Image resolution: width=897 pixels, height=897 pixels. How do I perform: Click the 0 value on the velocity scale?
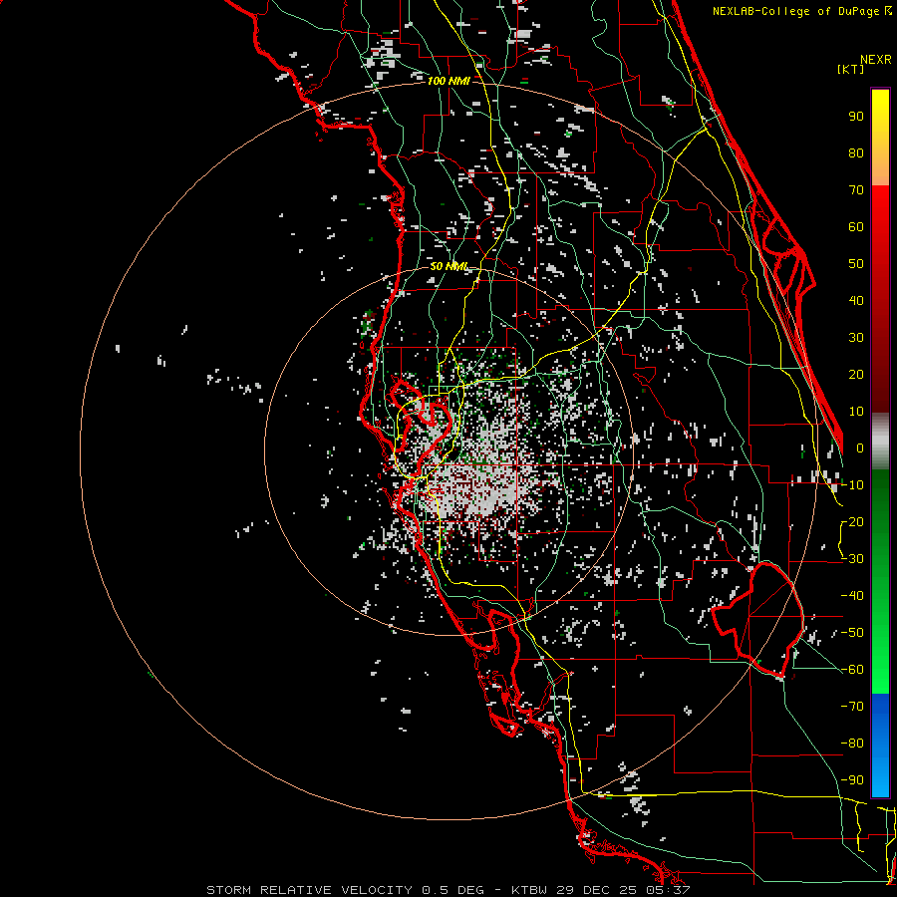pyautogui.click(x=859, y=448)
